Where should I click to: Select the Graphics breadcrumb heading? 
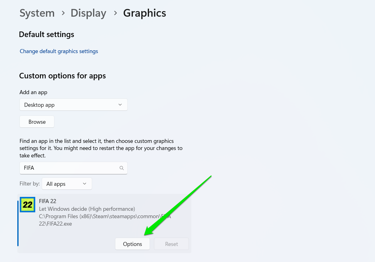tap(144, 13)
